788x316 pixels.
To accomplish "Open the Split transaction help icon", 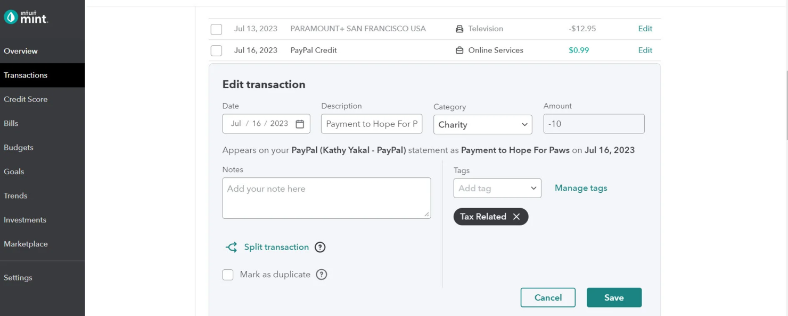I will 319,247.
